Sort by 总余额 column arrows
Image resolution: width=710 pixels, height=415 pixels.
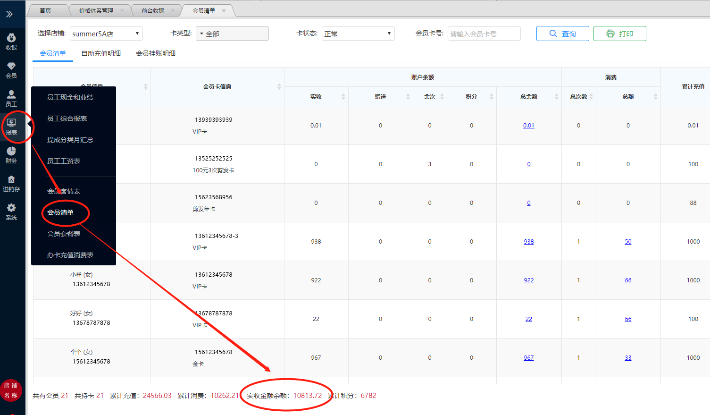tap(557, 96)
